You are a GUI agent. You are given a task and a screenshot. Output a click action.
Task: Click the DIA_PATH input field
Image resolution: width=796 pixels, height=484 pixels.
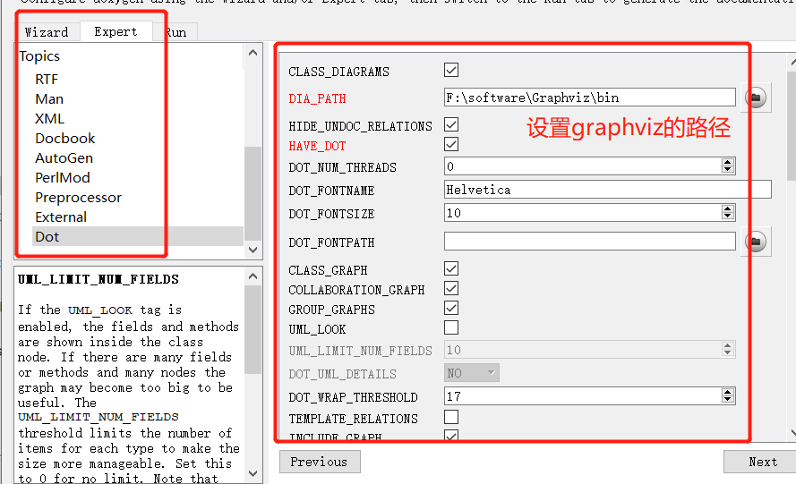click(589, 98)
